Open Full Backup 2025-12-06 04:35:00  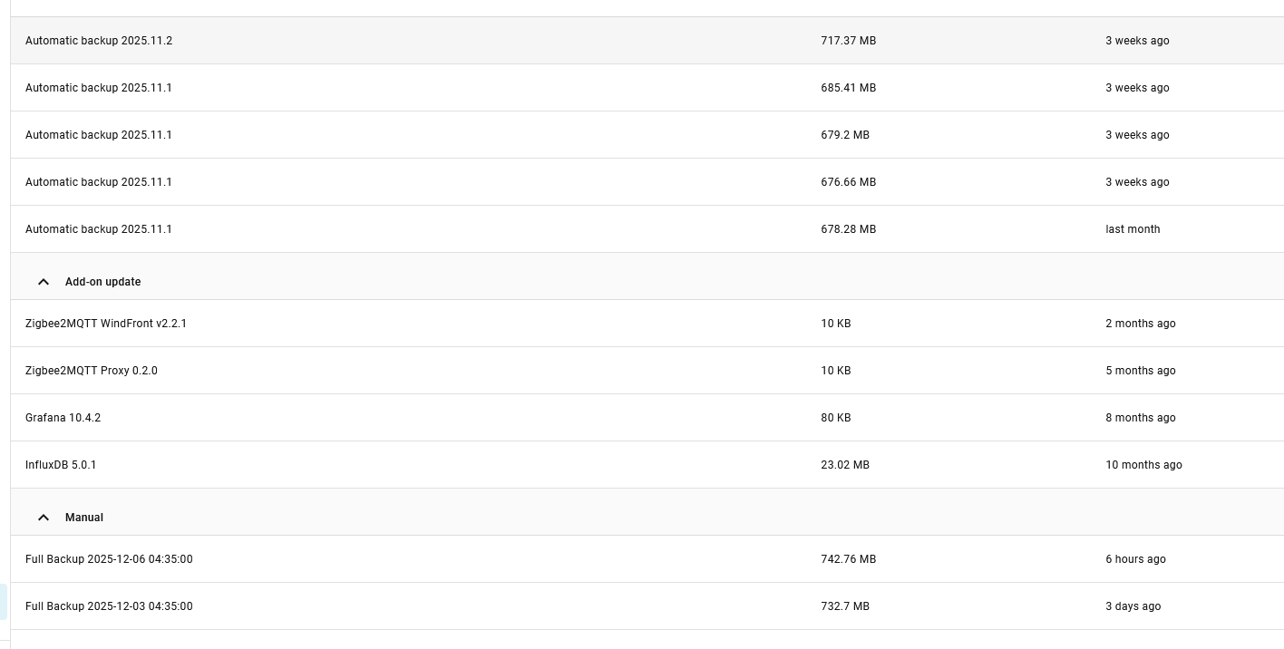109,559
